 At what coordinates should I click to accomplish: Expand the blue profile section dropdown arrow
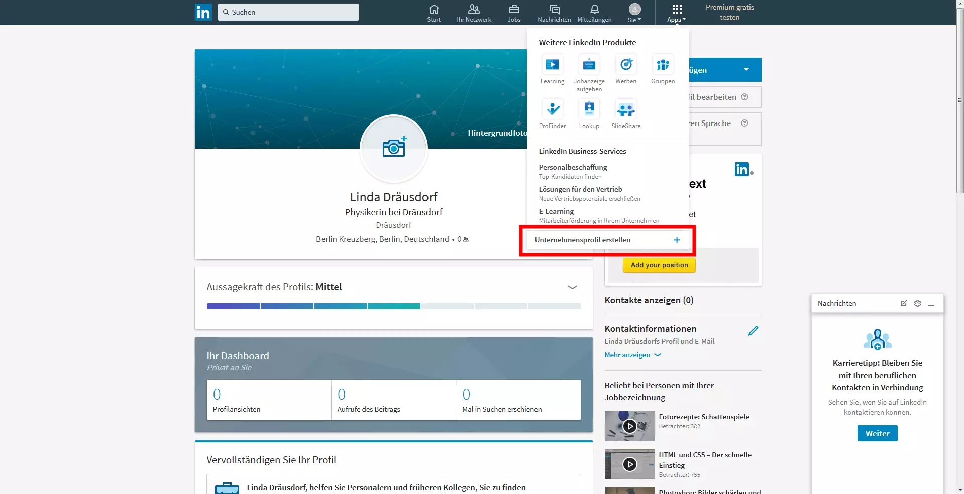tap(746, 70)
